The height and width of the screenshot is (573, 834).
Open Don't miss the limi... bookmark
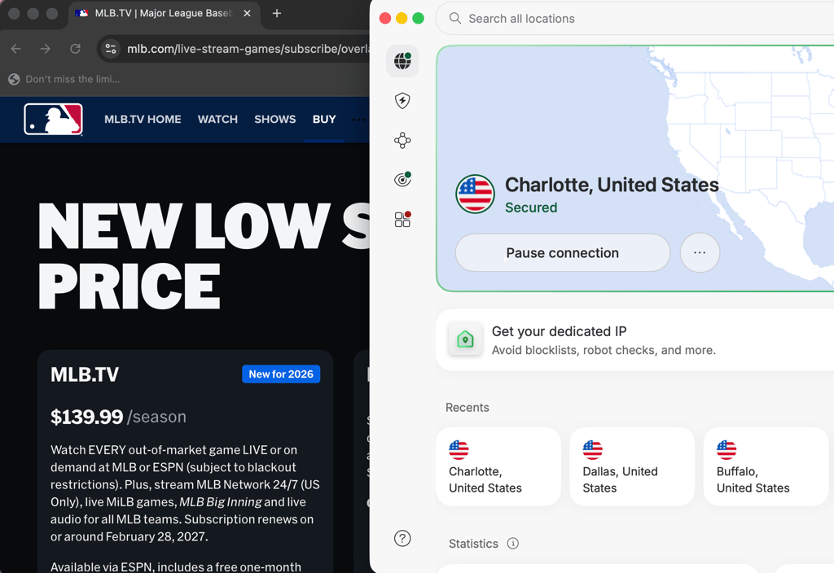point(64,79)
